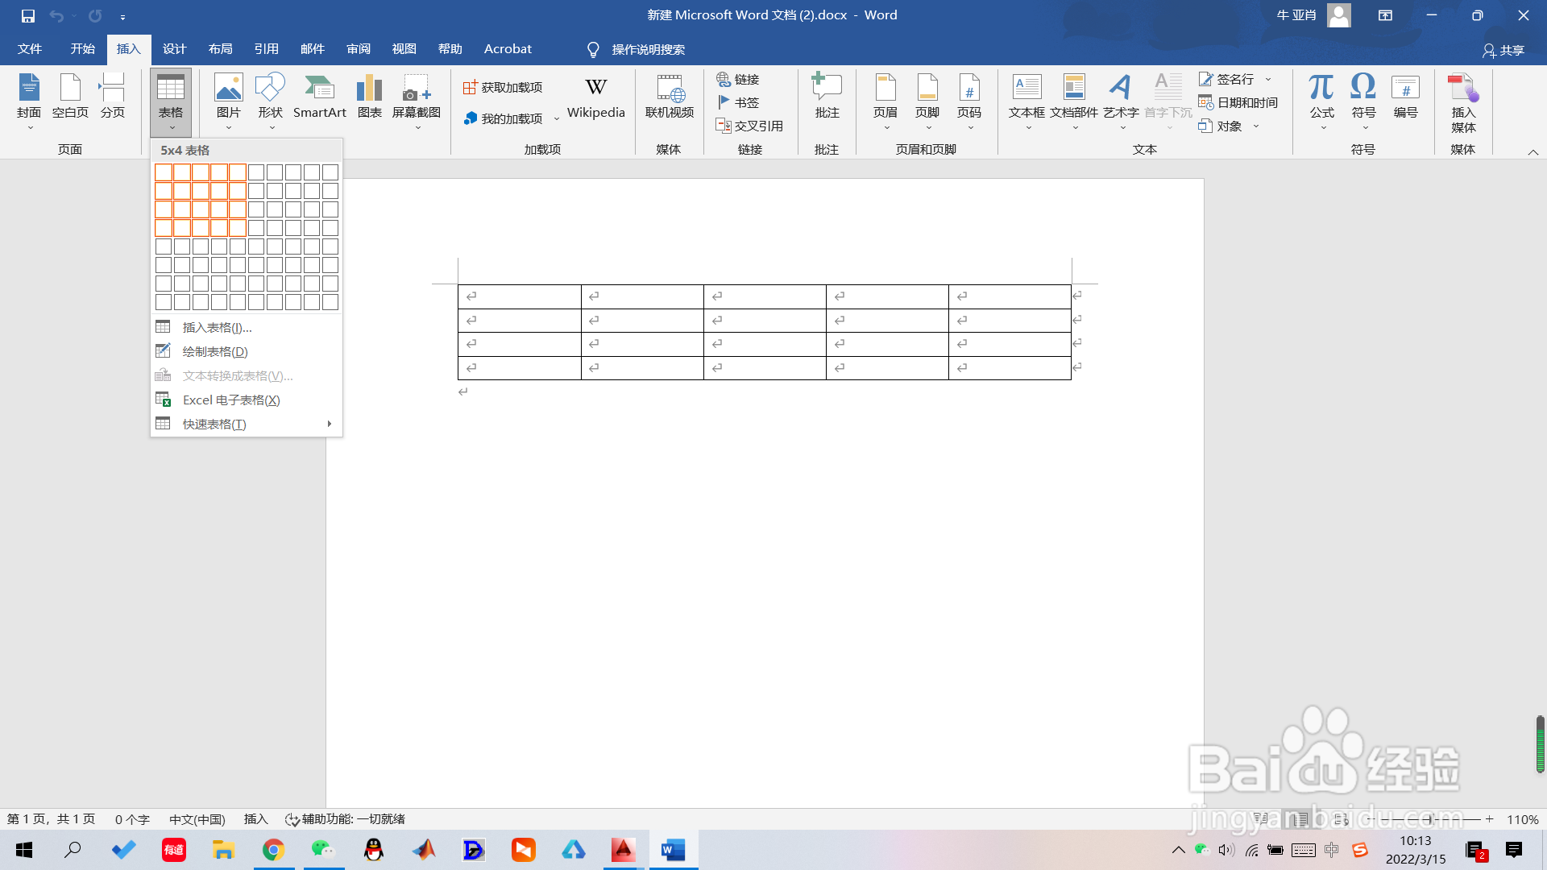
Task: Click the first cell of the table
Action: point(520,296)
